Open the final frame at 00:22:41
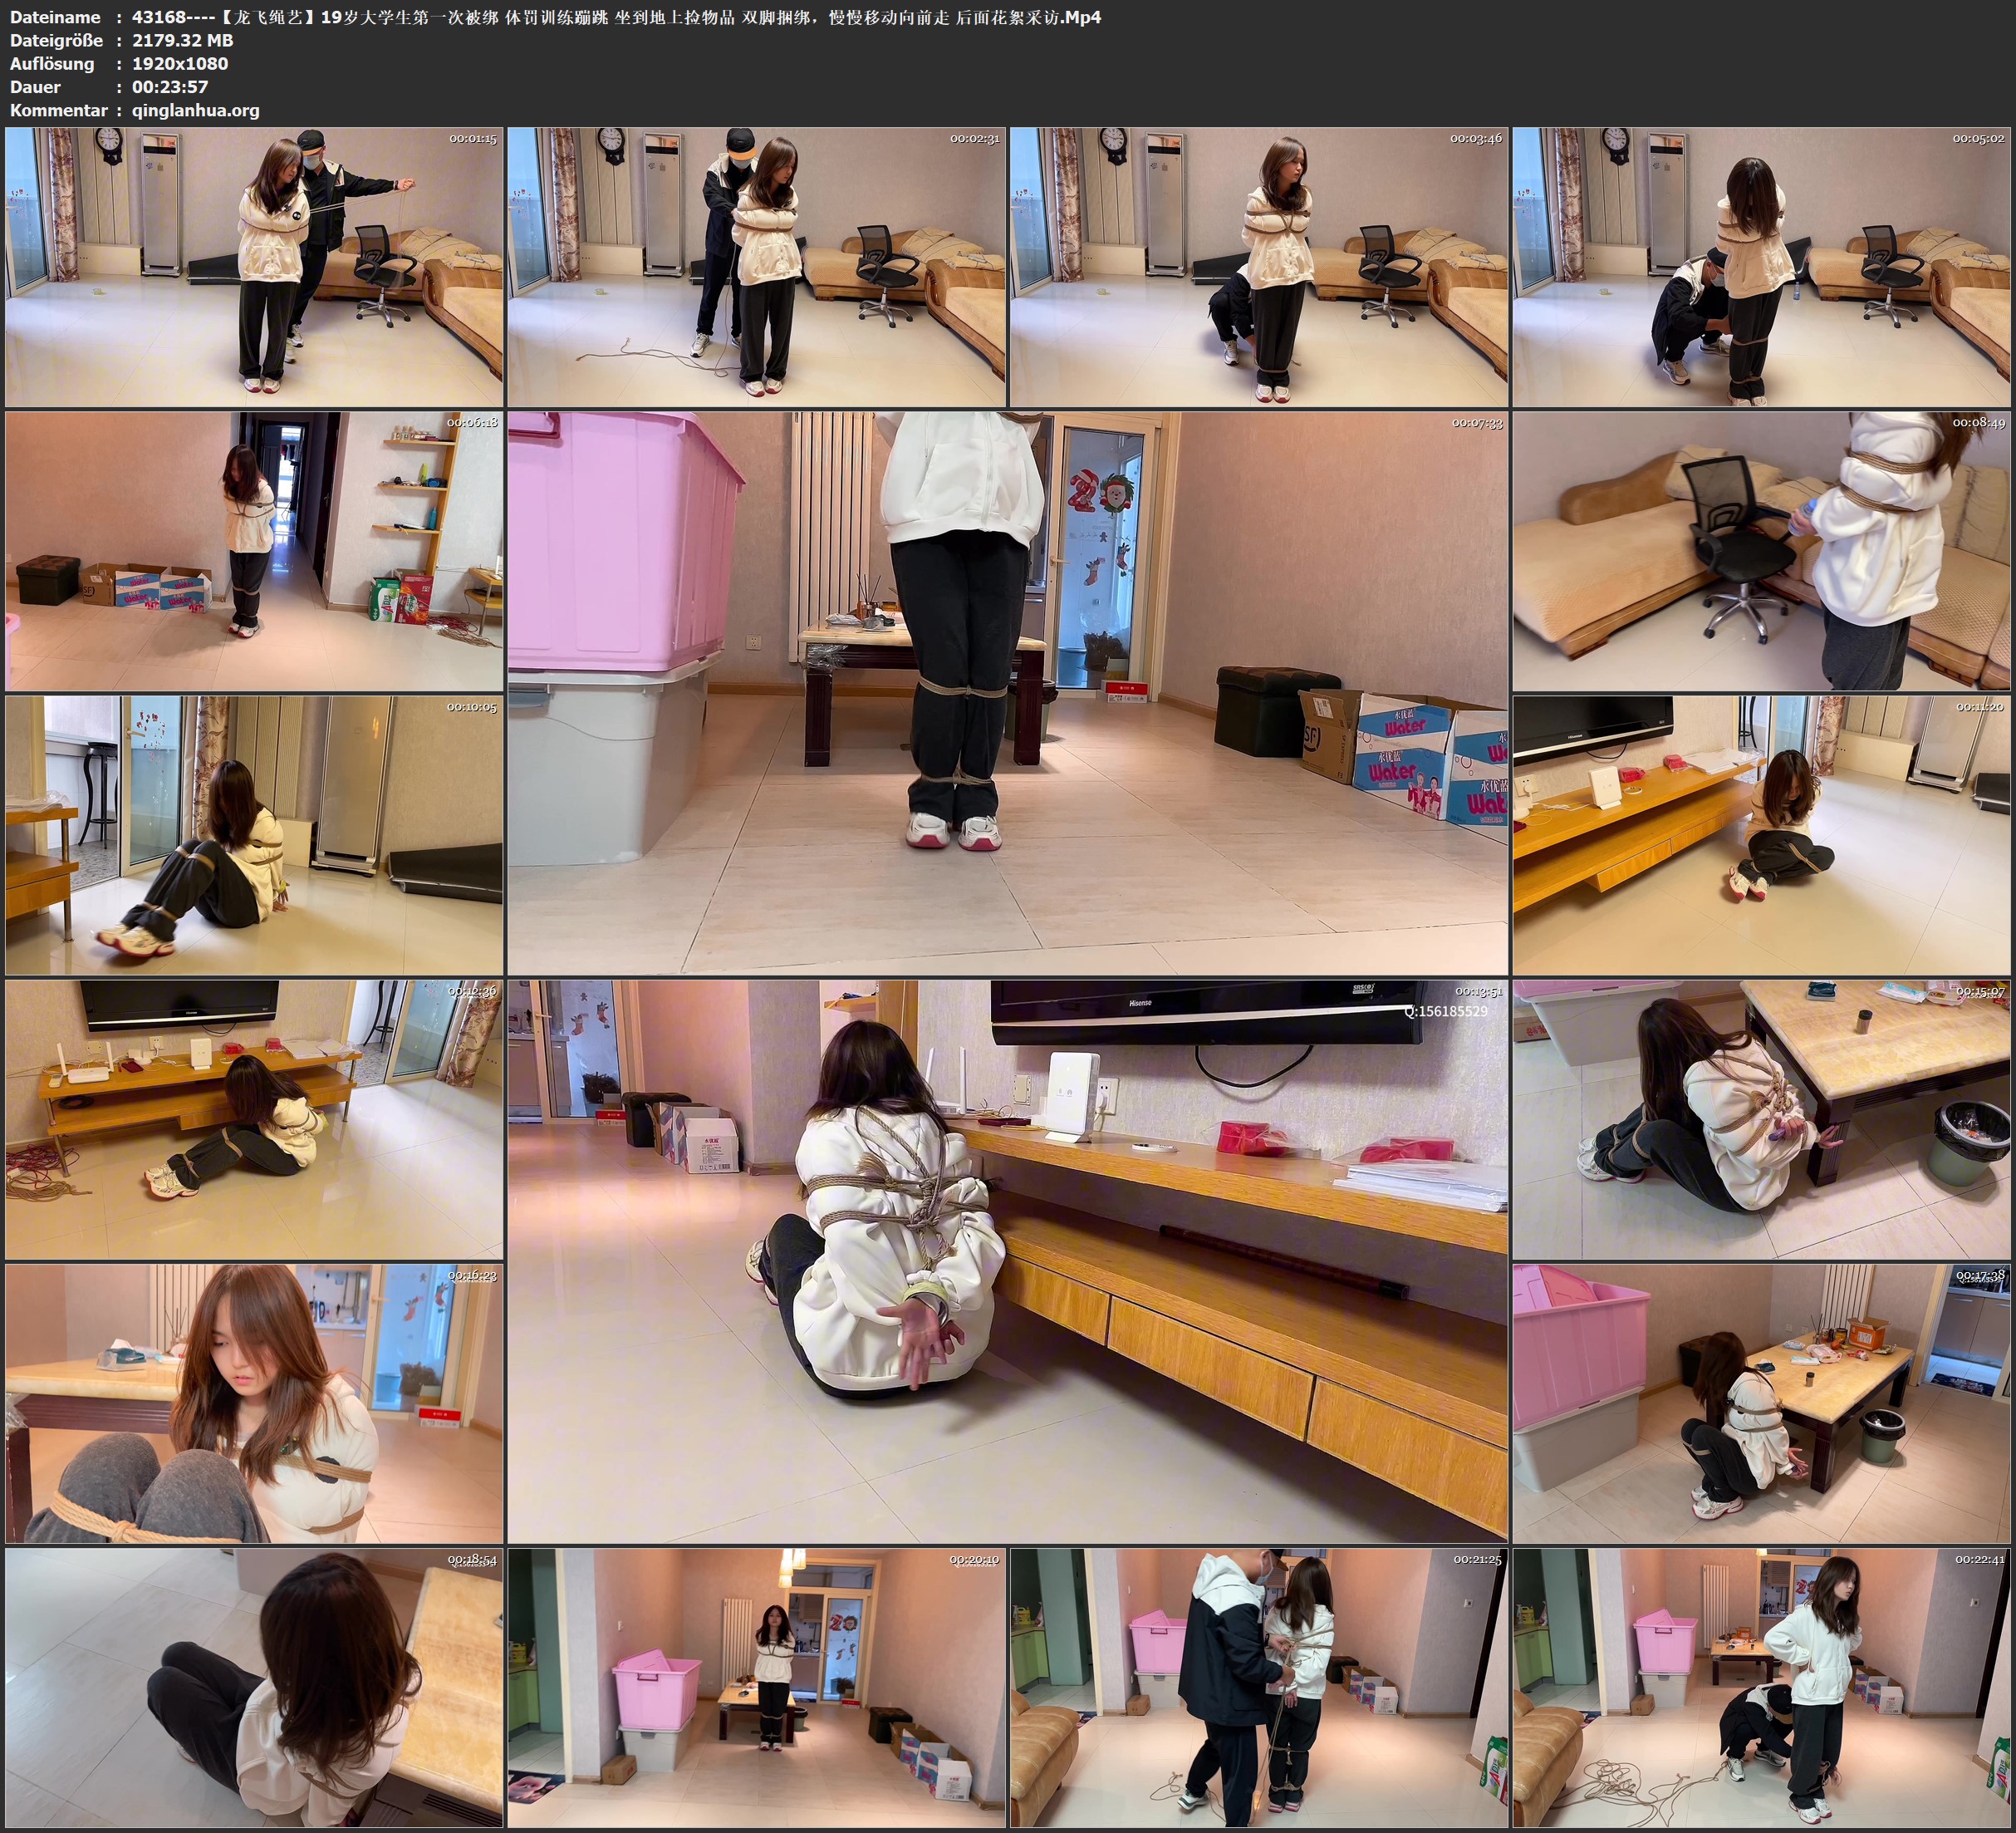 pos(1761,1688)
